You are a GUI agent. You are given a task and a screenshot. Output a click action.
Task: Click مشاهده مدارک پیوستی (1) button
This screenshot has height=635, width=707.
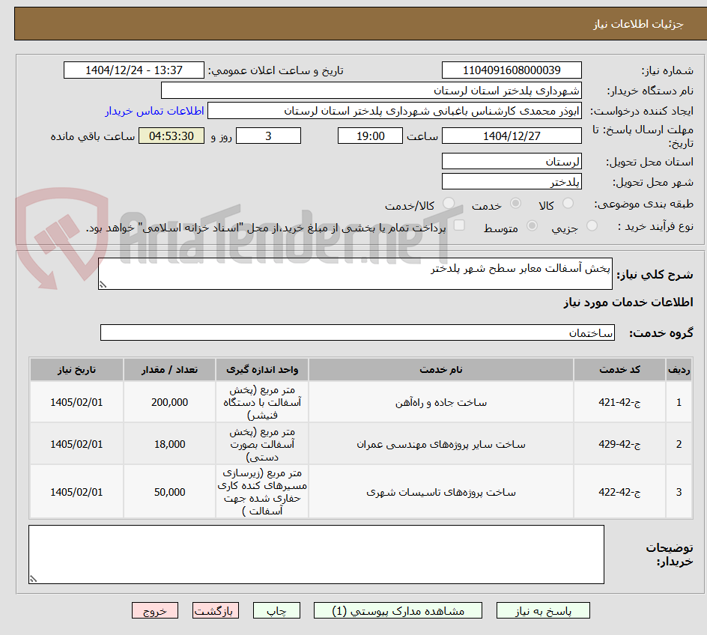(398, 611)
